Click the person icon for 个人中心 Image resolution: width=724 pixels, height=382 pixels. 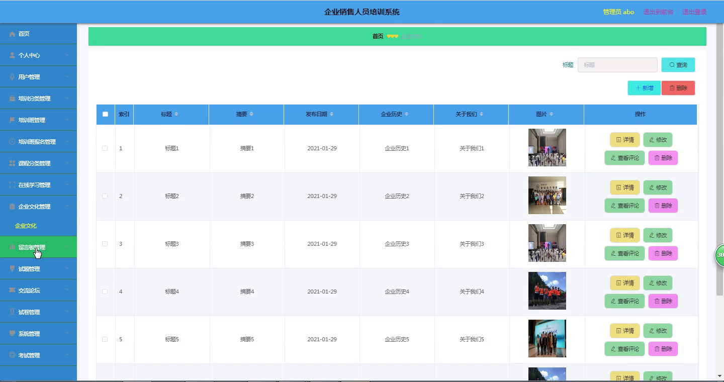click(12, 55)
